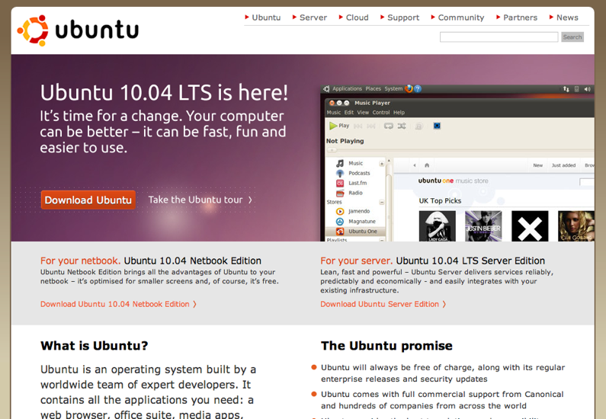Open the Edit menu in Music Player
606x419 pixels.
click(x=349, y=113)
